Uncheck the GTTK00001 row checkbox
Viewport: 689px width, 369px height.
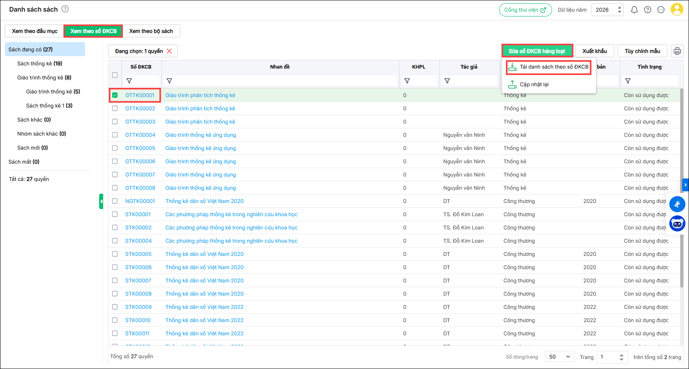(115, 95)
